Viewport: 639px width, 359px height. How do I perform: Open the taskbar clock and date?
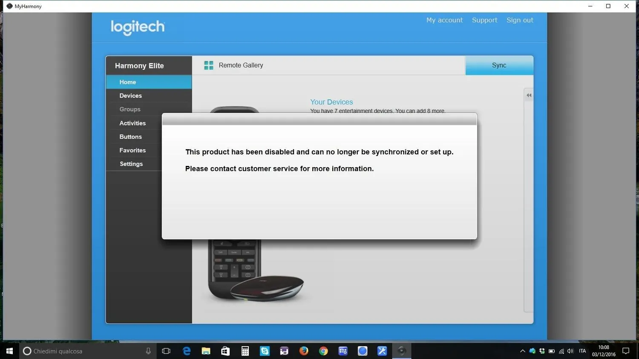tap(604, 351)
